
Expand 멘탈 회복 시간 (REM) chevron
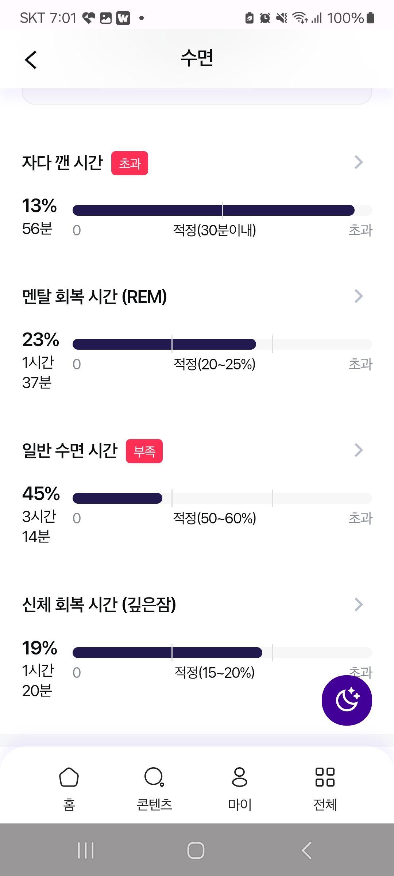point(359,296)
